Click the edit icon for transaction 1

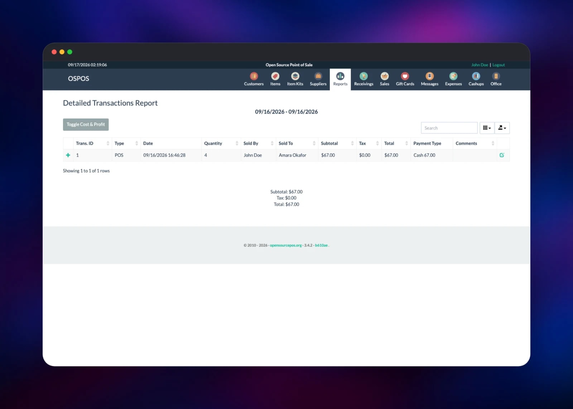click(x=502, y=155)
